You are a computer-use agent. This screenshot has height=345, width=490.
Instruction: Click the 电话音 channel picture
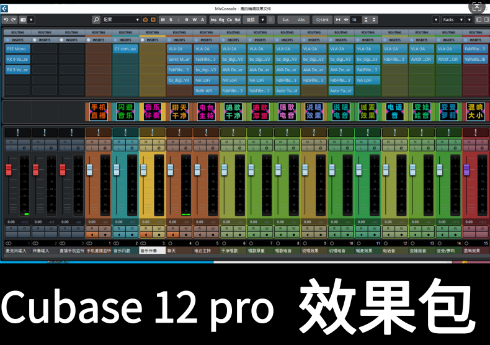[x=394, y=112]
